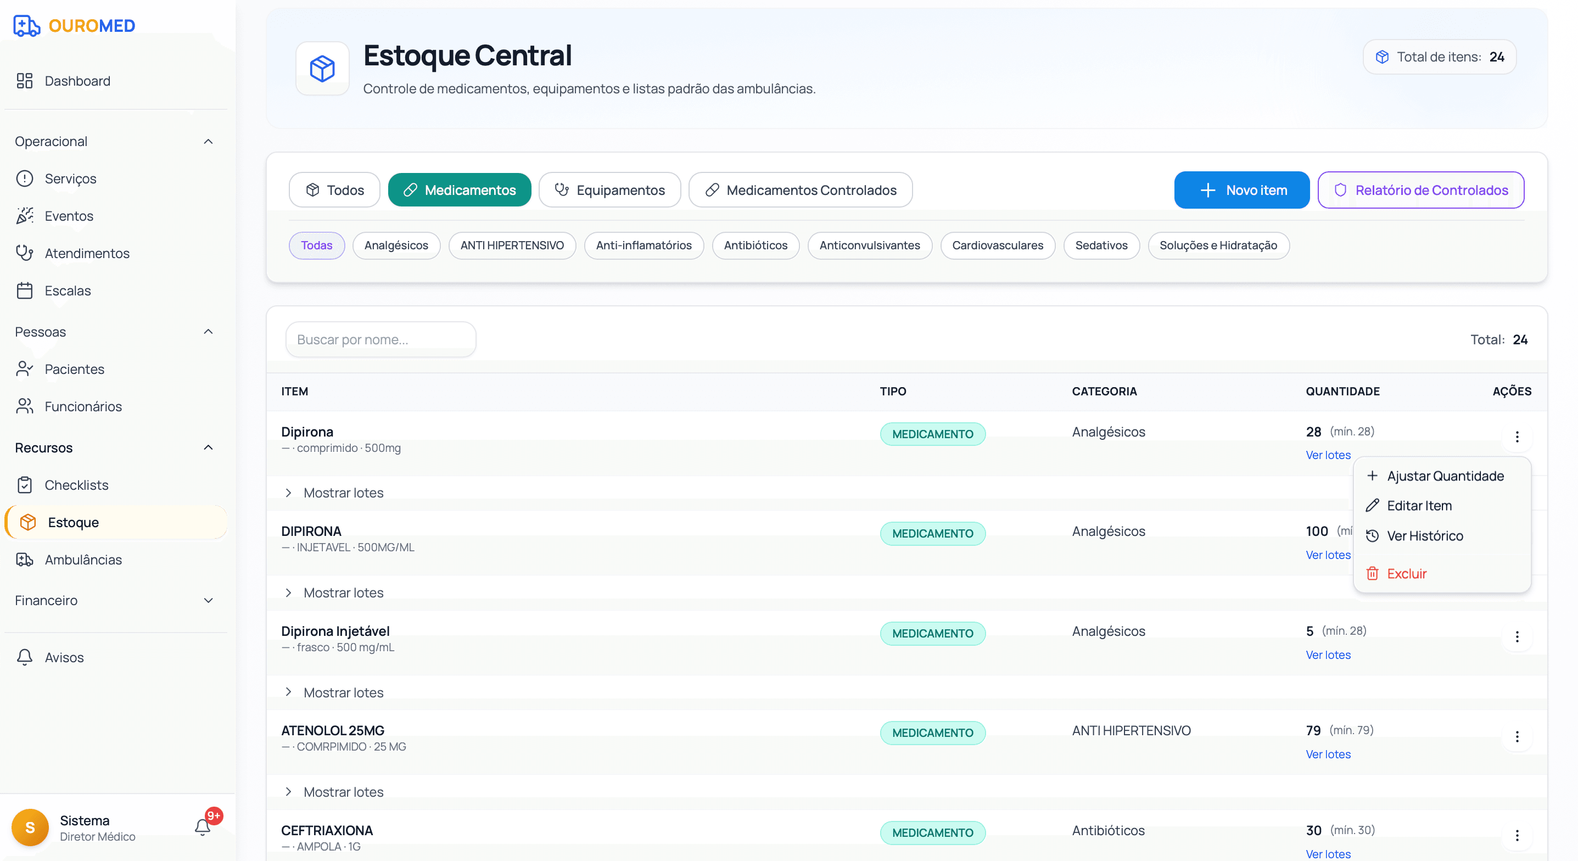Click the OuroMed ambulance logo icon
Screen dimensions: 1578x861
[26, 26]
